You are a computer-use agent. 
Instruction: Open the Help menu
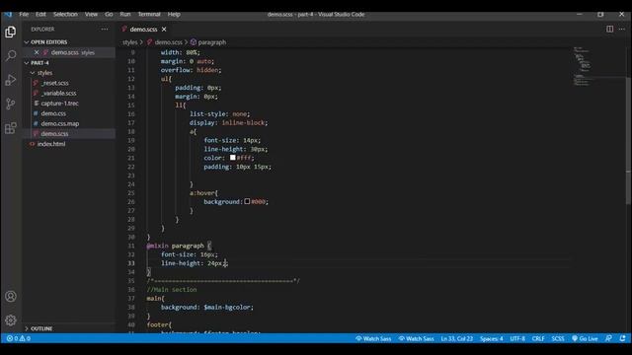point(174,14)
